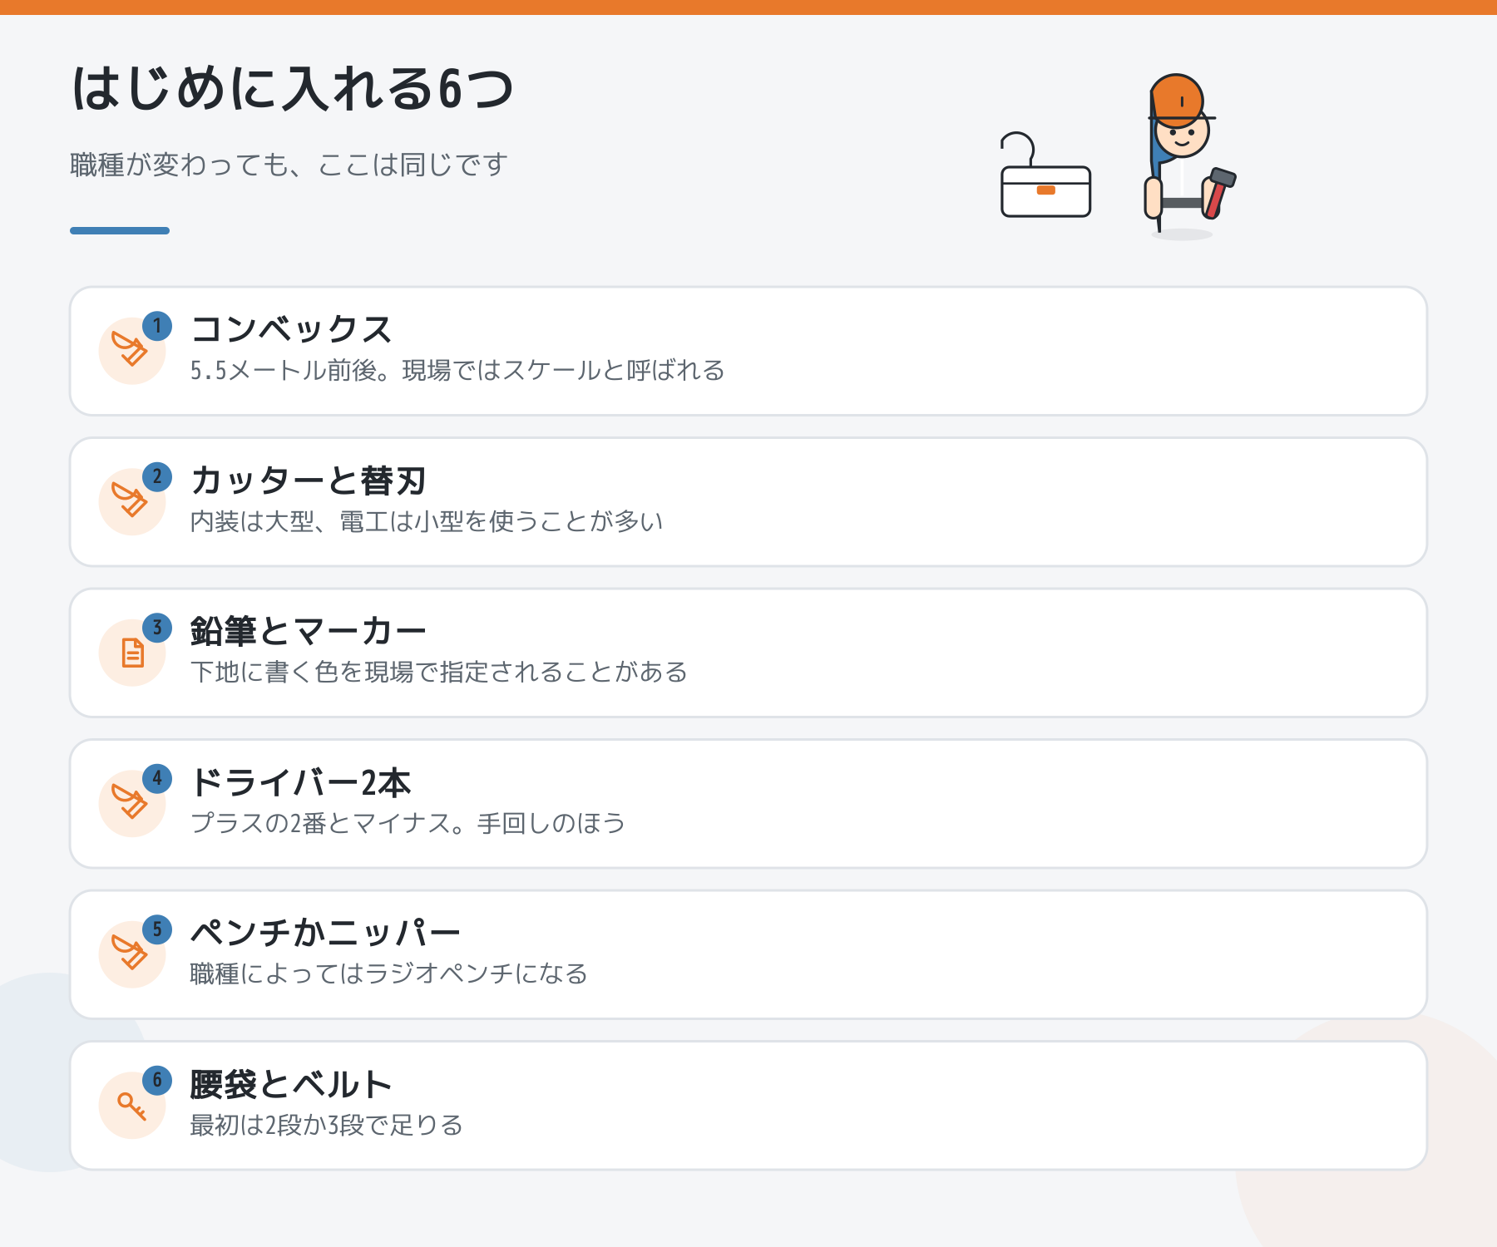Viewport: 1497px width, 1247px height.
Task: Click the description 最初は2段か3段で足りる
Action: pyautogui.click(x=327, y=1125)
